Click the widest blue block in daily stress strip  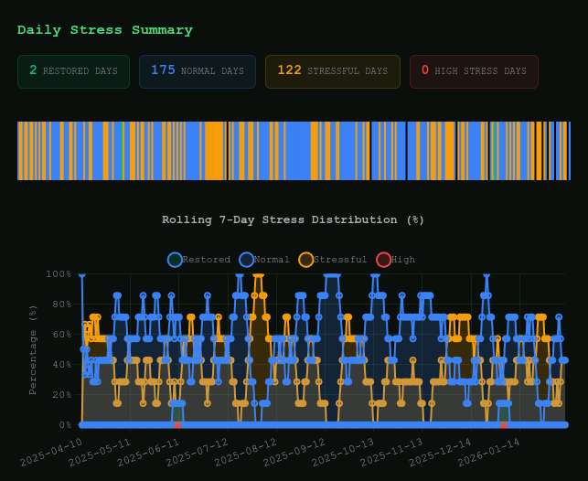click(295, 151)
